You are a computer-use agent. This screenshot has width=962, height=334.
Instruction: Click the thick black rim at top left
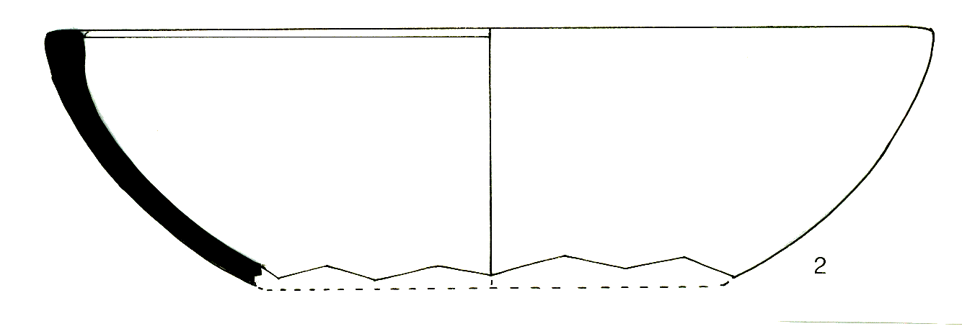click(63, 43)
